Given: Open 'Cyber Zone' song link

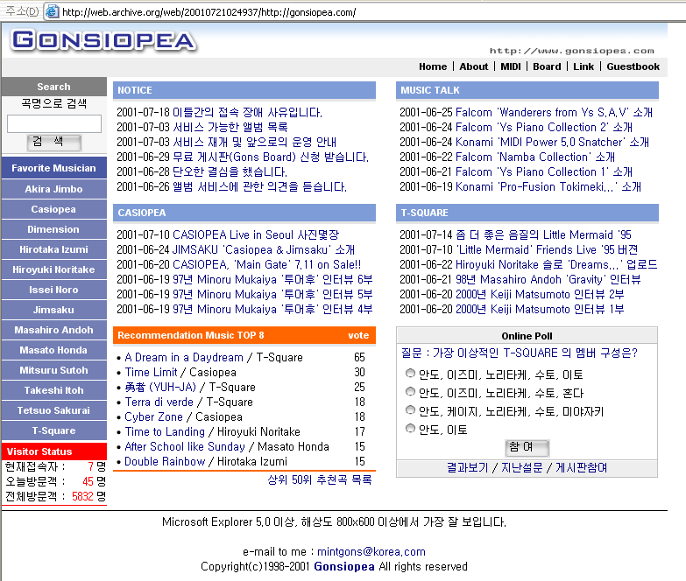Looking at the screenshot, I should coord(153,416).
